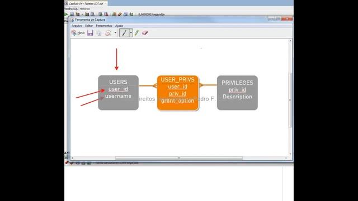
Task: Select the Eraser tool
Action: (145, 33)
